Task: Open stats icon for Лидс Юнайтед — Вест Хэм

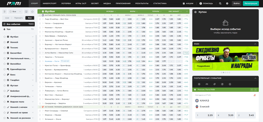Action: point(99,19)
